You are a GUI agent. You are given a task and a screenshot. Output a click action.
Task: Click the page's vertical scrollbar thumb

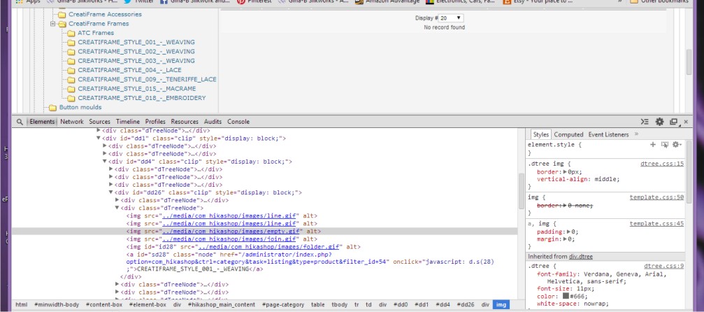[689, 64]
